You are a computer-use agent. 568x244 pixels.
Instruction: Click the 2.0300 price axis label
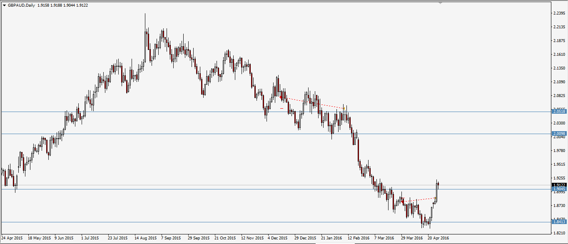coord(560,123)
